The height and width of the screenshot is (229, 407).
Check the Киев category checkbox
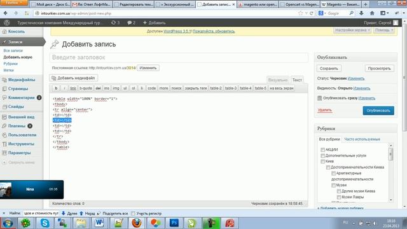pos(322,162)
